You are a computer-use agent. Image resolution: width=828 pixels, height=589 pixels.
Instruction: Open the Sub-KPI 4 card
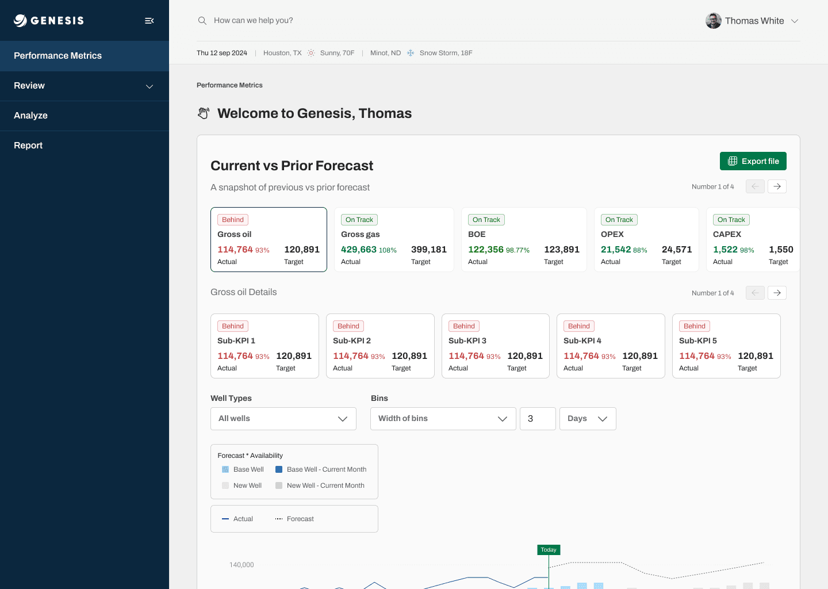tap(611, 346)
